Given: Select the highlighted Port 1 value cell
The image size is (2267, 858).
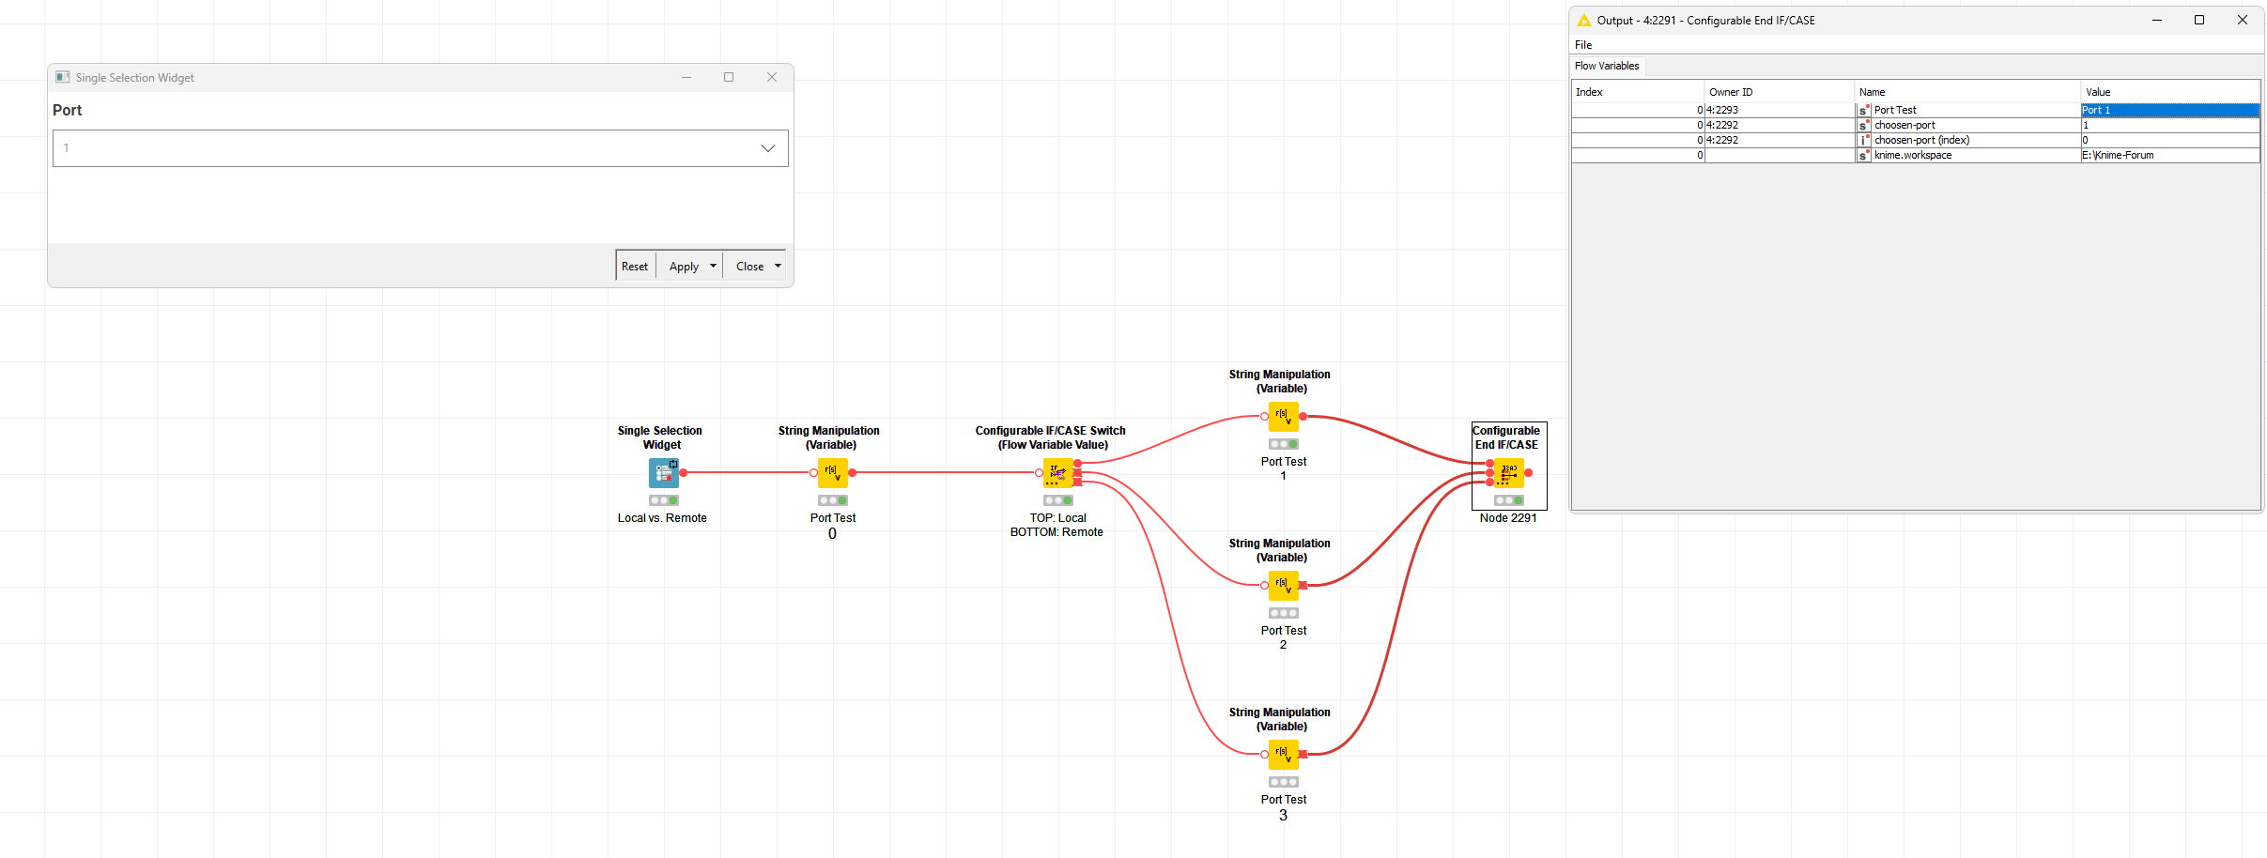Looking at the screenshot, I should point(2169,110).
